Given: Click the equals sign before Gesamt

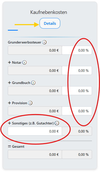Looking at the screenshot, I should (9, 146).
